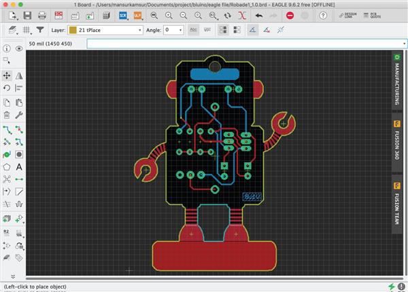Select the Polygon tool
Viewport: 408px width, 292px height.
coord(7,167)
